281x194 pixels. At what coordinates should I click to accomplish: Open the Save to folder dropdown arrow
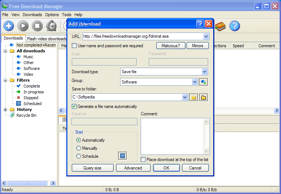[185, 97]
